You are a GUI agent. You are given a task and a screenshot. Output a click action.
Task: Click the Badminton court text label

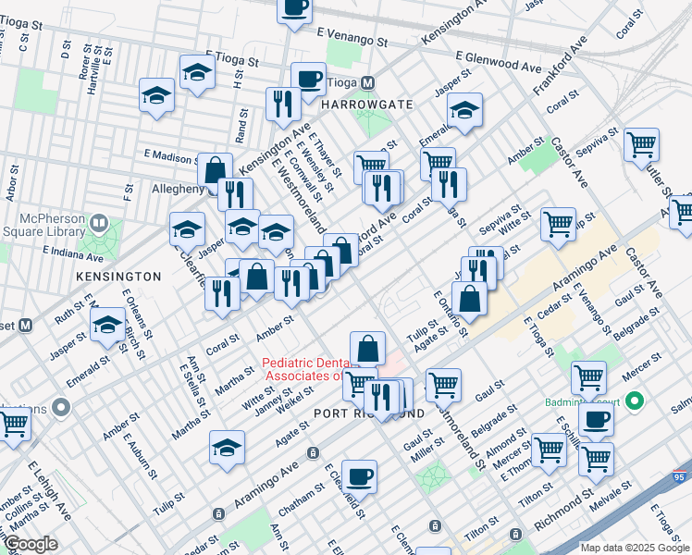coord(582,402)
